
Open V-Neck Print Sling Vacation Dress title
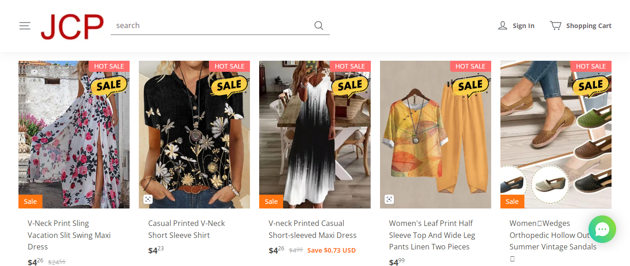tap(69, 235)
